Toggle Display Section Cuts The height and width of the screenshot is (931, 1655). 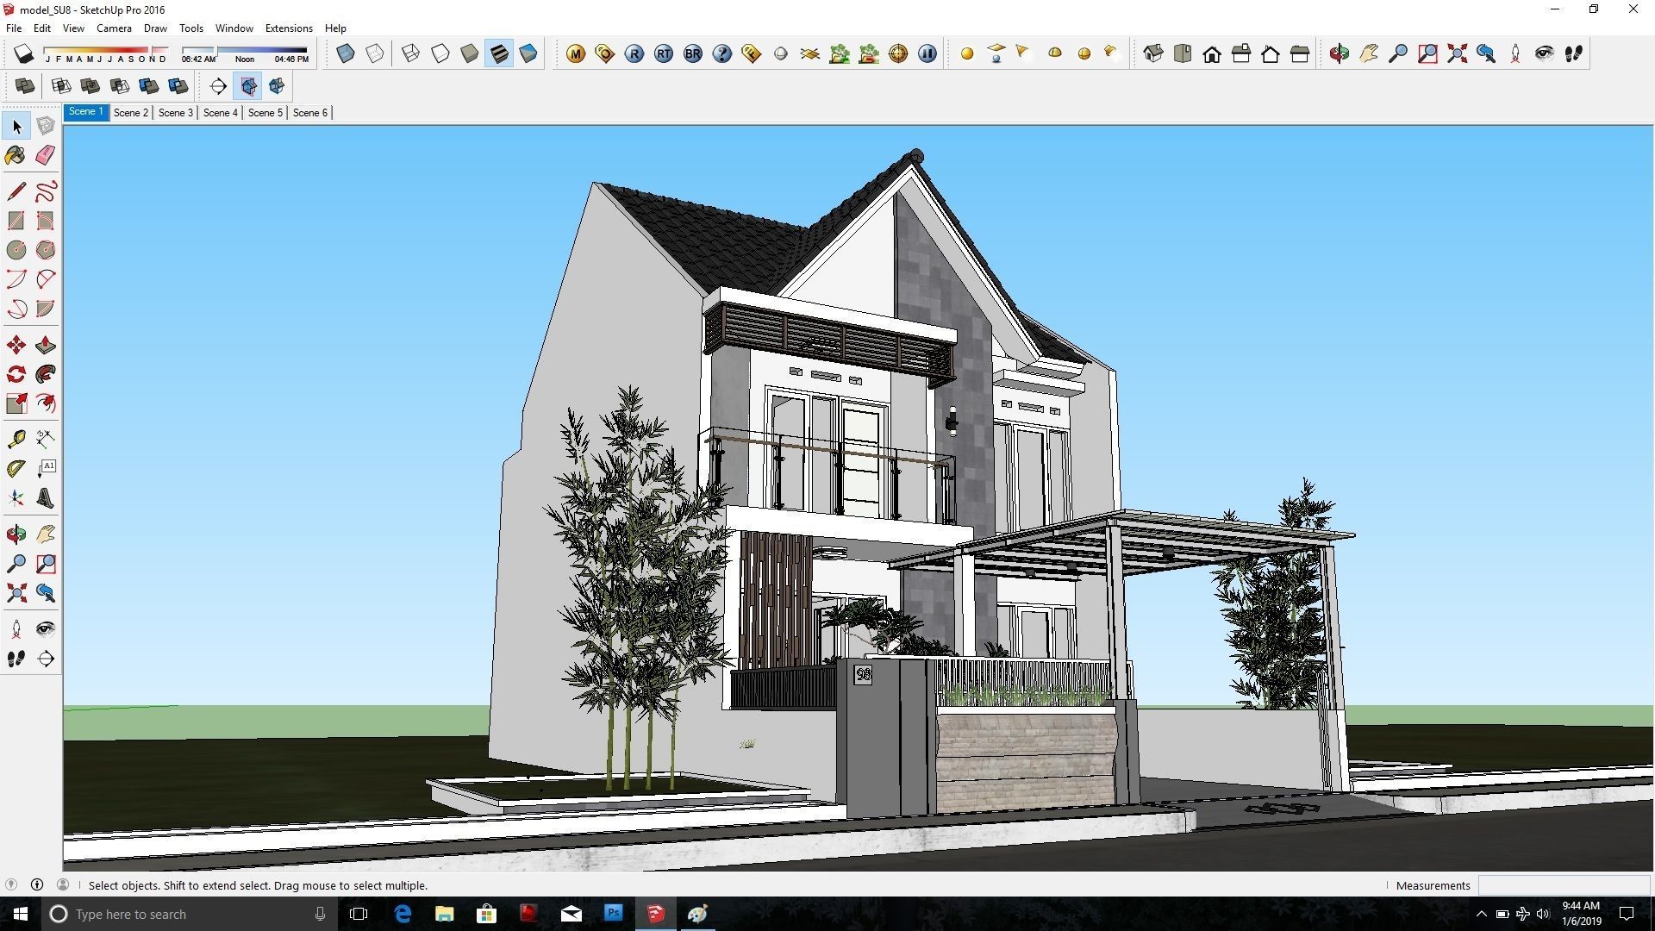277,85
